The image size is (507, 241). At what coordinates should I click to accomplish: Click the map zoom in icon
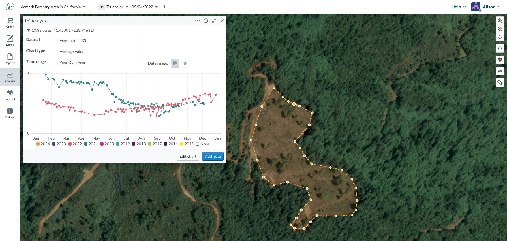[500, 21]
